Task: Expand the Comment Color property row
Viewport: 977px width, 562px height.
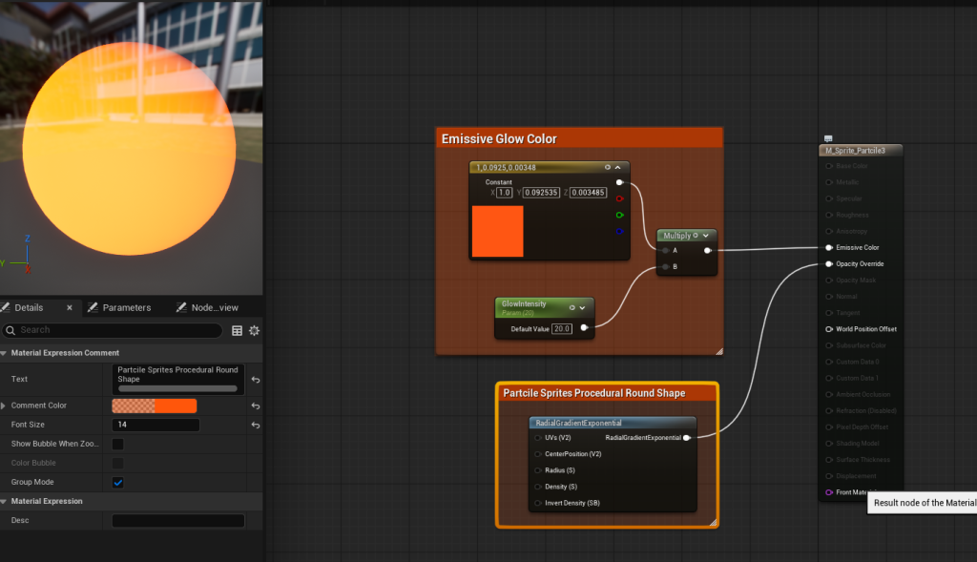Action: [x=4, y=406]
